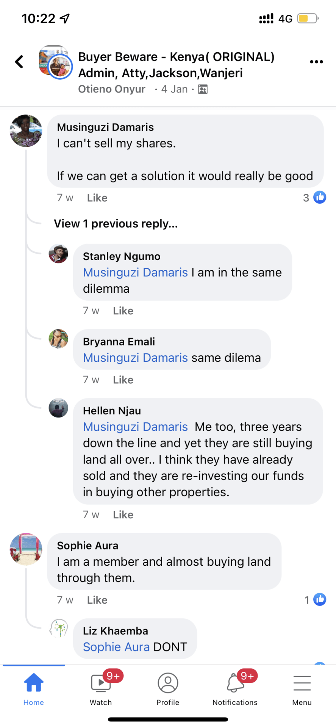Image resolution: width=336 pixels, height=728 pixels.
Task: Tap the back arrow icon
Action: click(x=19, y=62)
